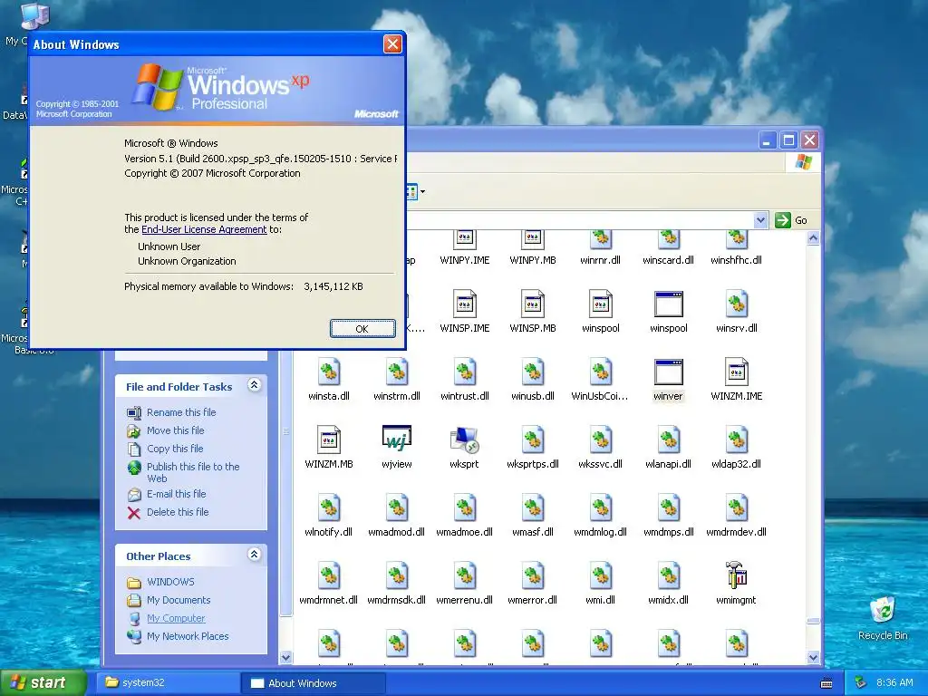
Task: Select the wmi.dll file icon
Action: (x=601, y=575)
